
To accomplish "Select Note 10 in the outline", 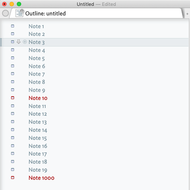I will [38, 98].
